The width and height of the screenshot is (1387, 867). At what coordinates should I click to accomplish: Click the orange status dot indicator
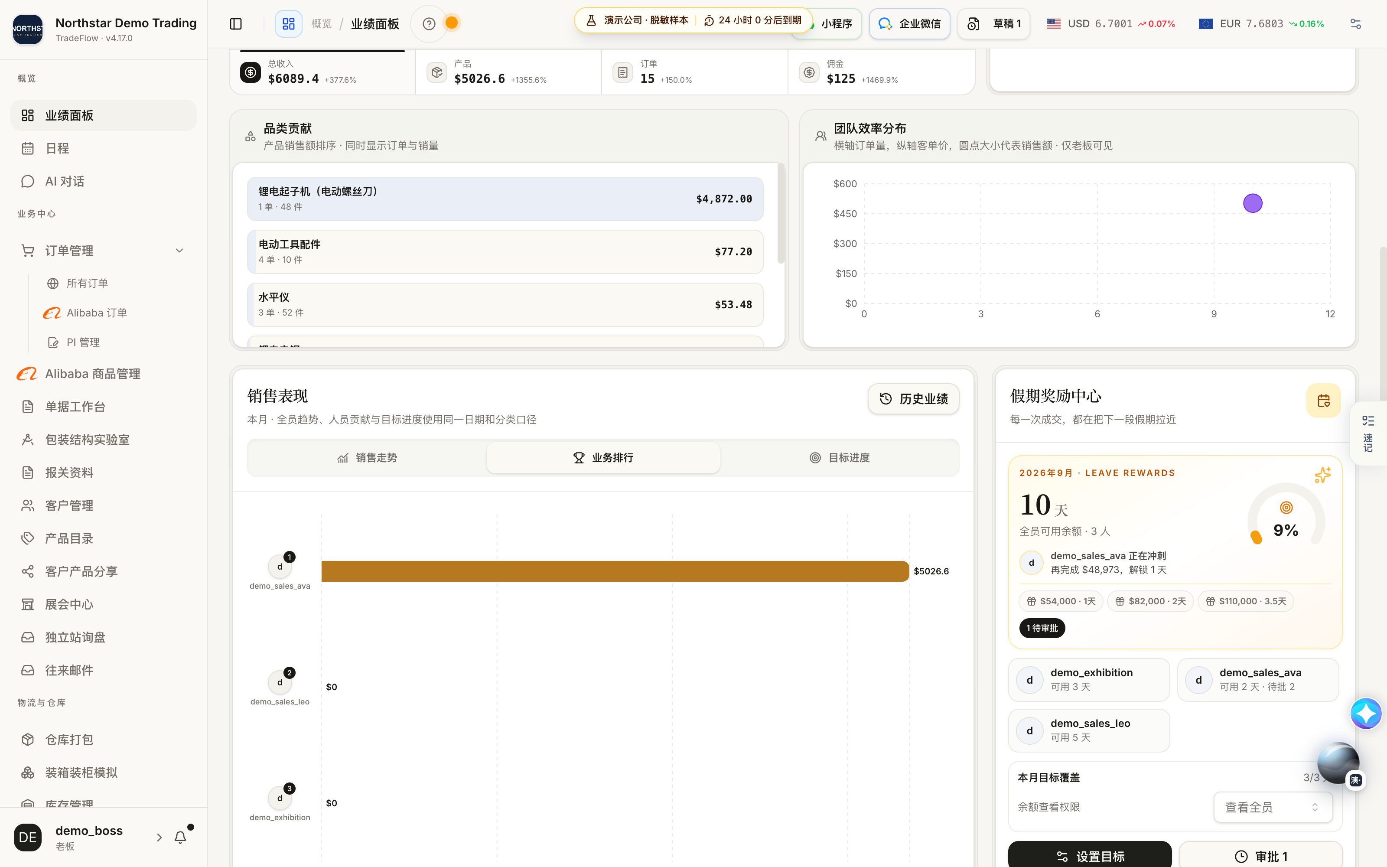[x=452, y=23]
